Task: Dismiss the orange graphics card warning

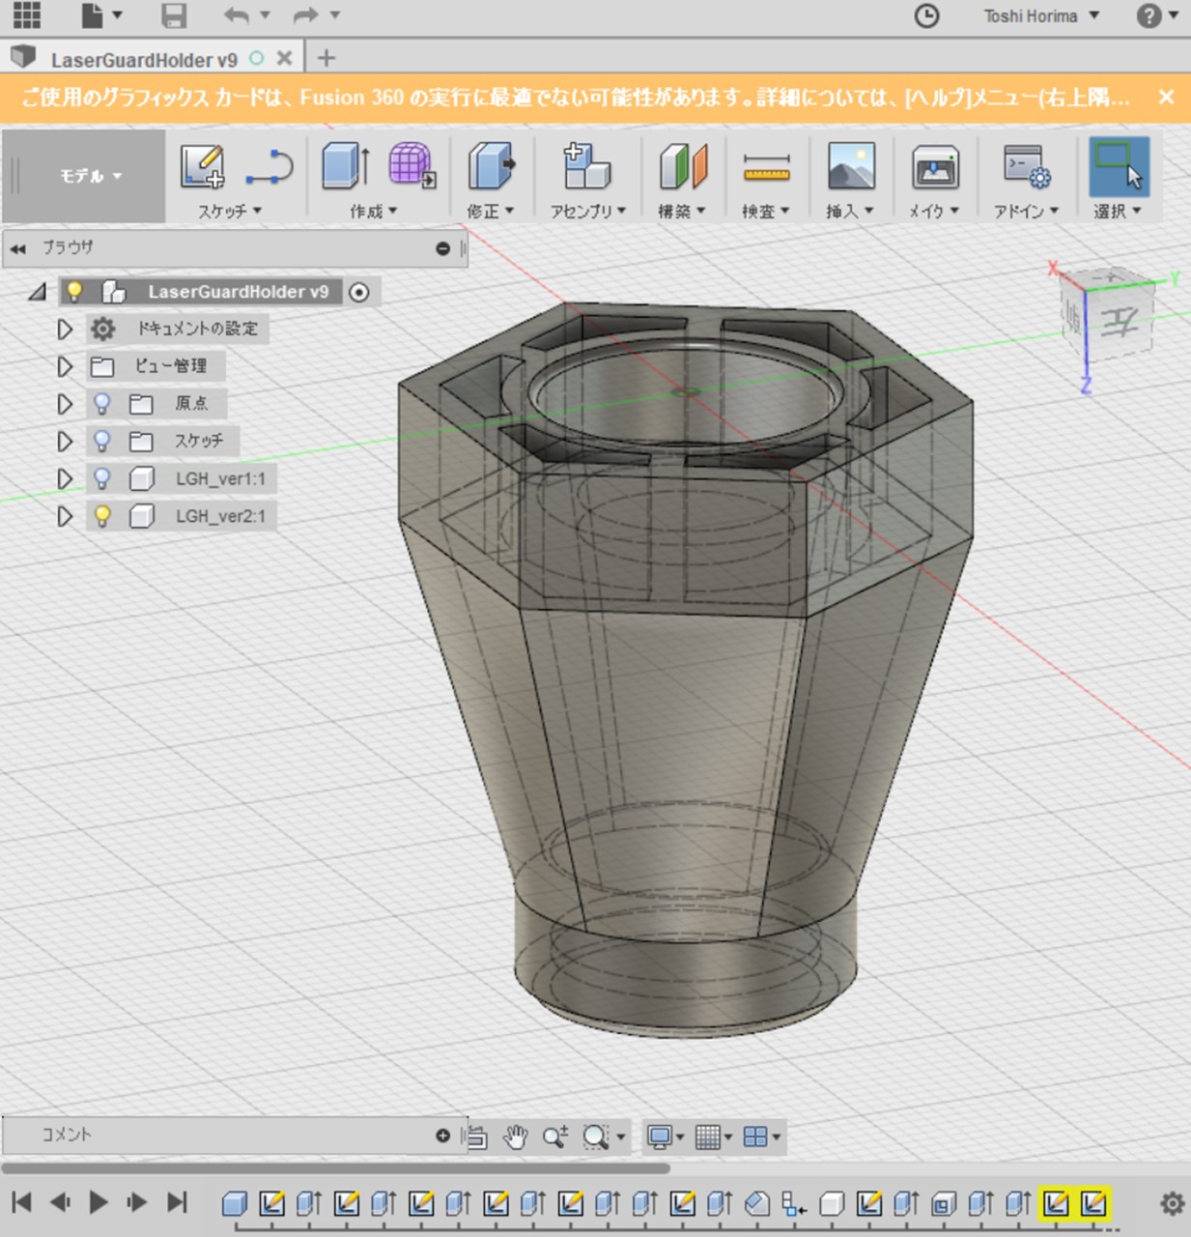Action: pyautogui.click(x=1166, y=98)
